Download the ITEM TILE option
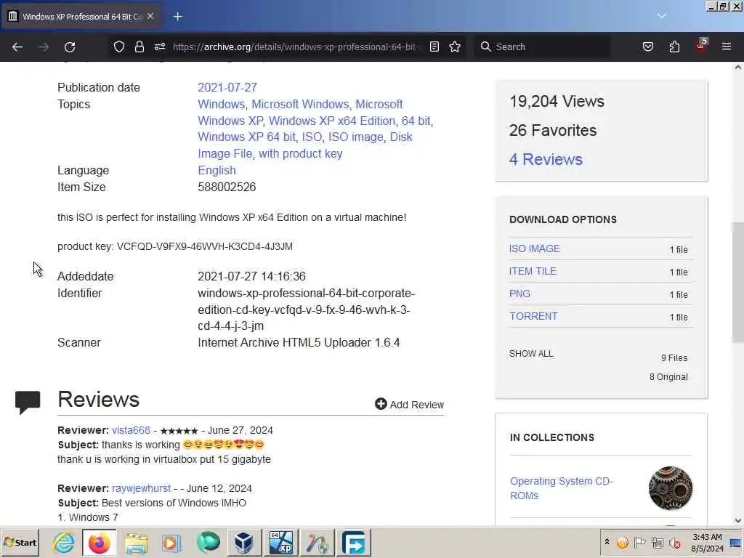Viewport: 744px width, 558px height. point(533,271)
